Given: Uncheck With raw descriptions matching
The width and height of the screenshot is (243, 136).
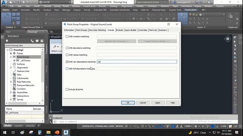Looking at the screenshot, I should [67, 62].
